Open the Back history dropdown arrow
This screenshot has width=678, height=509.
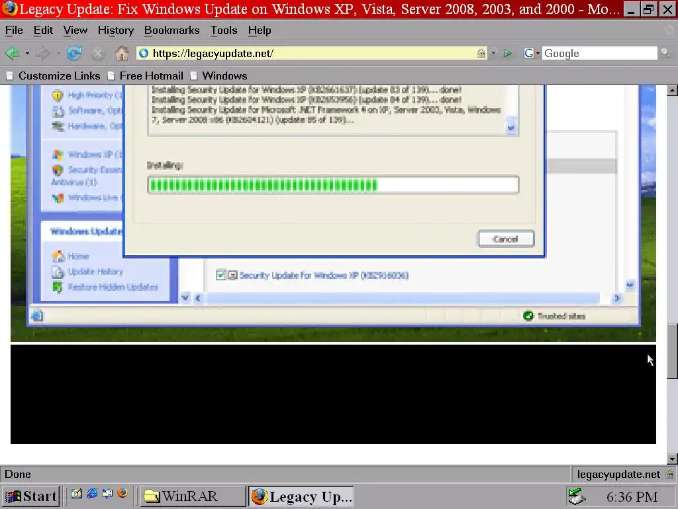click(x=26, y=53)
